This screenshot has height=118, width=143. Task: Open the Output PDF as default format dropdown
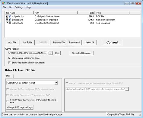pos(56,83)
